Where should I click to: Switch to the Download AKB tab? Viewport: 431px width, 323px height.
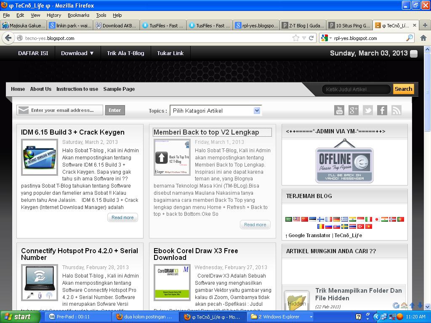pos(116,26)
